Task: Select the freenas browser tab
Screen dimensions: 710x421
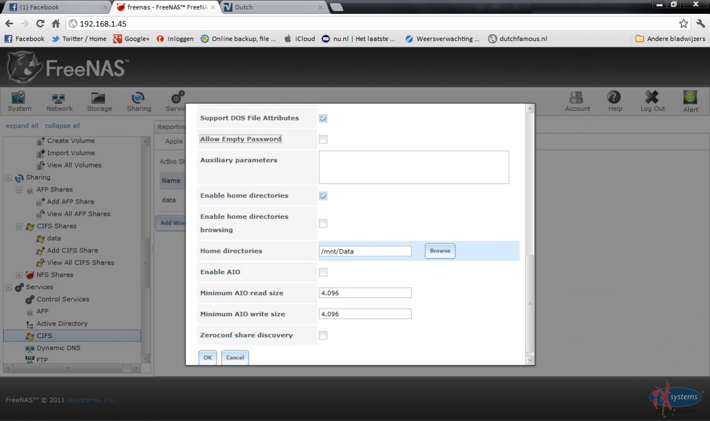Action: [166, 7]
